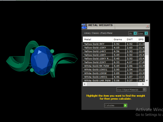
Task: Click the Library: Classic (Fast)-Metal label
Action: coord(98,33)
